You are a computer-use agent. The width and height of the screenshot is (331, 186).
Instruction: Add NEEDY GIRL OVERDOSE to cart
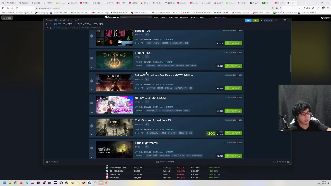coord(233,111)
